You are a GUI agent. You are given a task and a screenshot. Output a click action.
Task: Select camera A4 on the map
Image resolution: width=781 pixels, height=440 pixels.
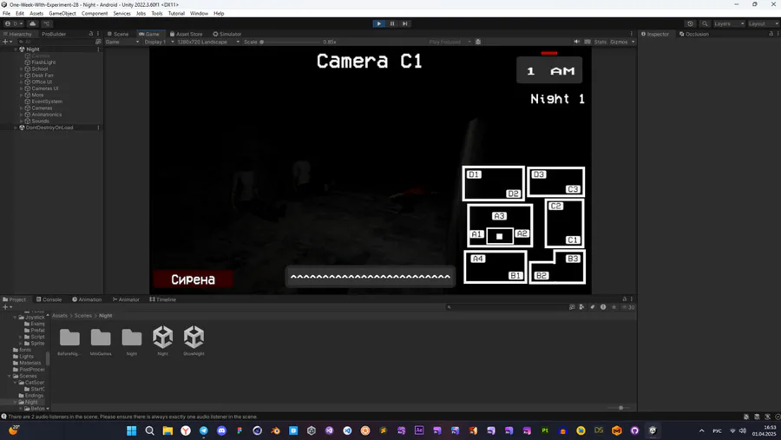click(477, 258)
